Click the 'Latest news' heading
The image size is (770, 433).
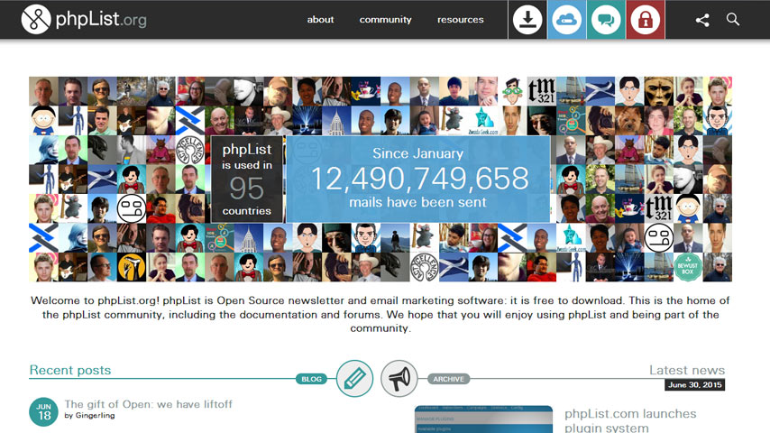click(x=686, y=370)
